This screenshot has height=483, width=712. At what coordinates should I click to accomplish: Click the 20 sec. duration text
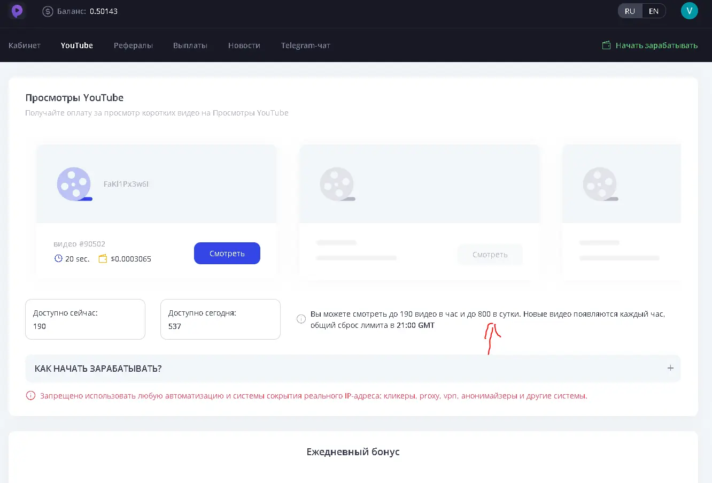pos(78,259)
